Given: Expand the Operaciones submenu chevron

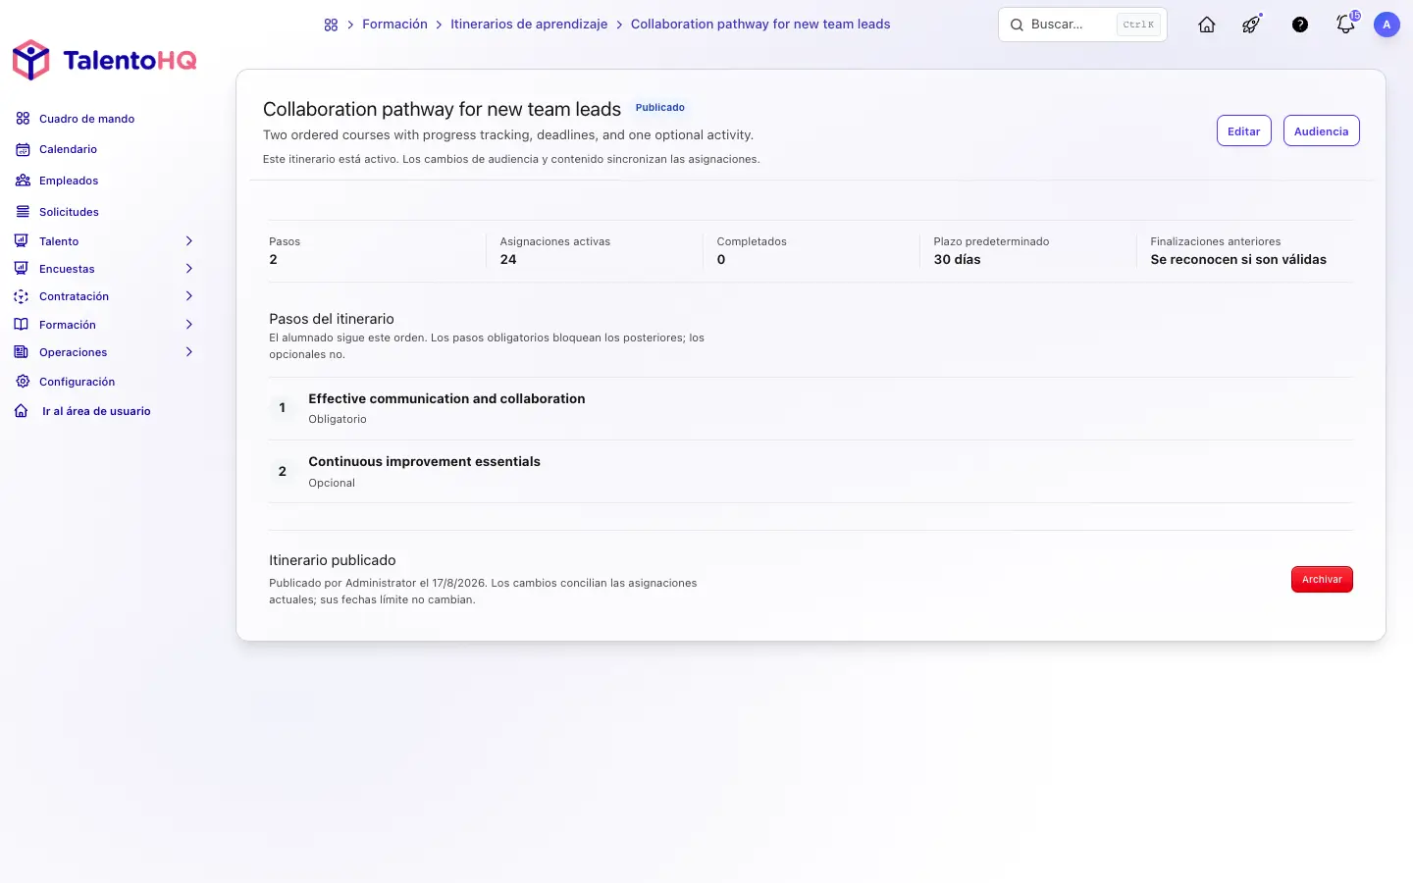Looking at the screenshot, I should (x=189, y=352).
